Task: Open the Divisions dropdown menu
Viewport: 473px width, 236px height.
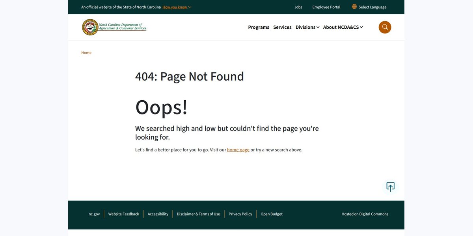Action: point(307,27)
